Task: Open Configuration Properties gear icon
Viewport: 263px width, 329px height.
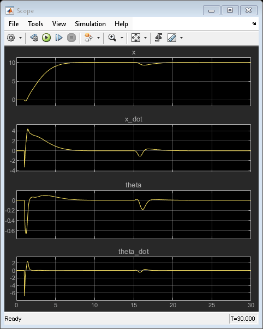Action: pyautogui.click(x=11, y=38)
